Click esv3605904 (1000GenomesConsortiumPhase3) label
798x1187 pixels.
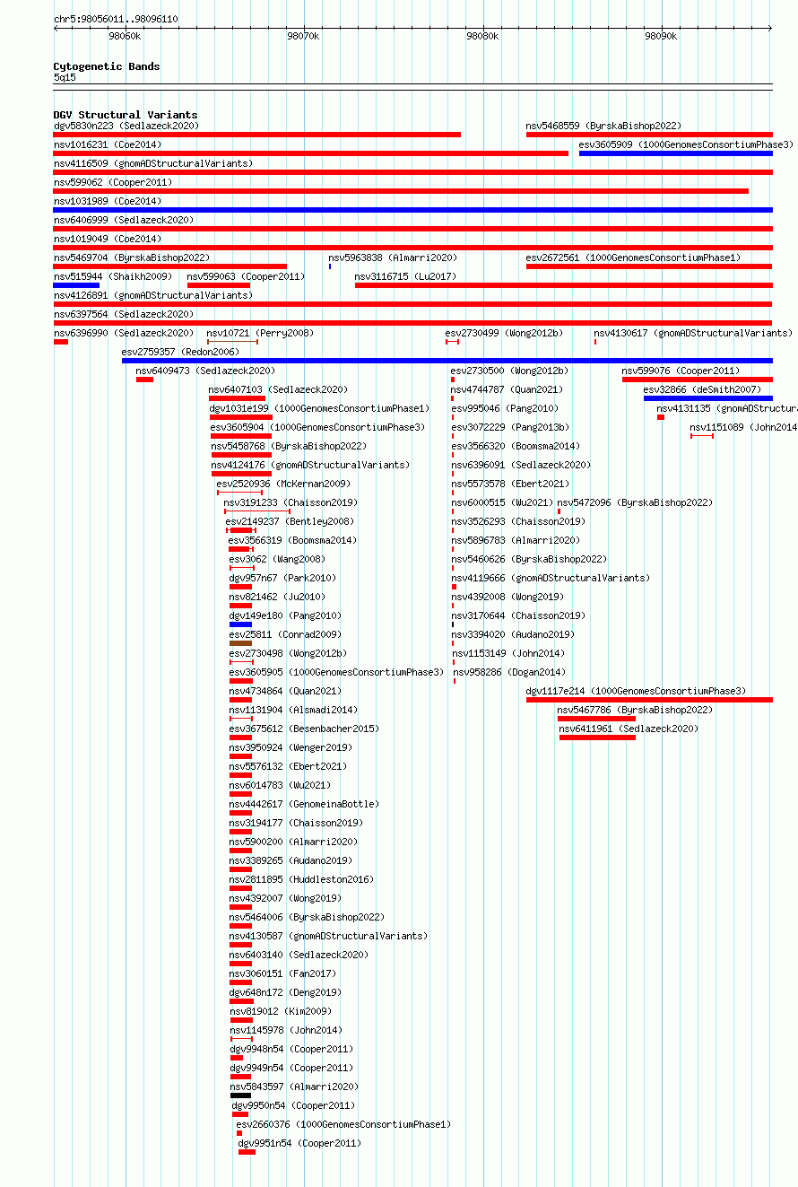[318, 428]
